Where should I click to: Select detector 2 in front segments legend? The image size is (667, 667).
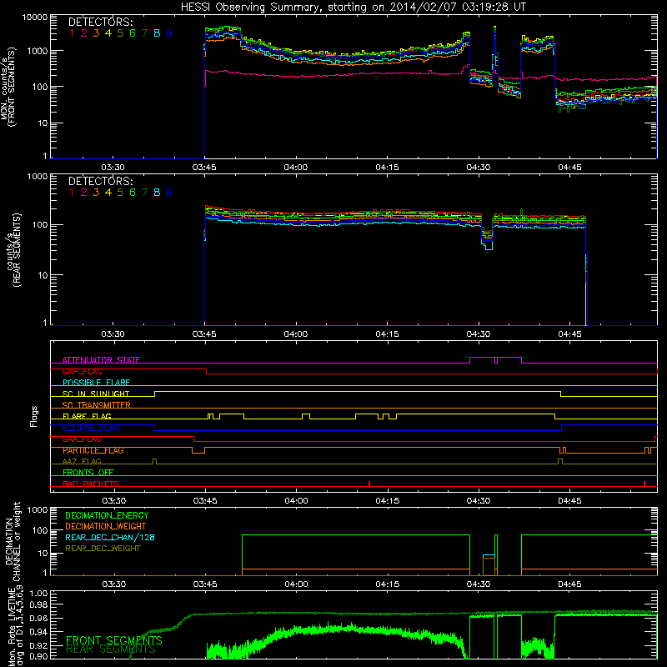tap(84, 33)
